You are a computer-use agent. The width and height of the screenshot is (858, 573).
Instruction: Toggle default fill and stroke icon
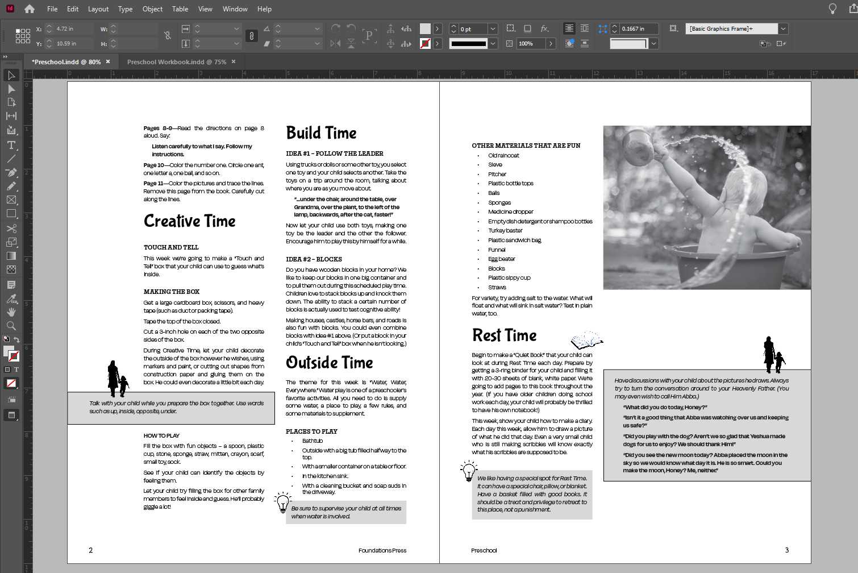pyautogui.click(x=6, y=339)
